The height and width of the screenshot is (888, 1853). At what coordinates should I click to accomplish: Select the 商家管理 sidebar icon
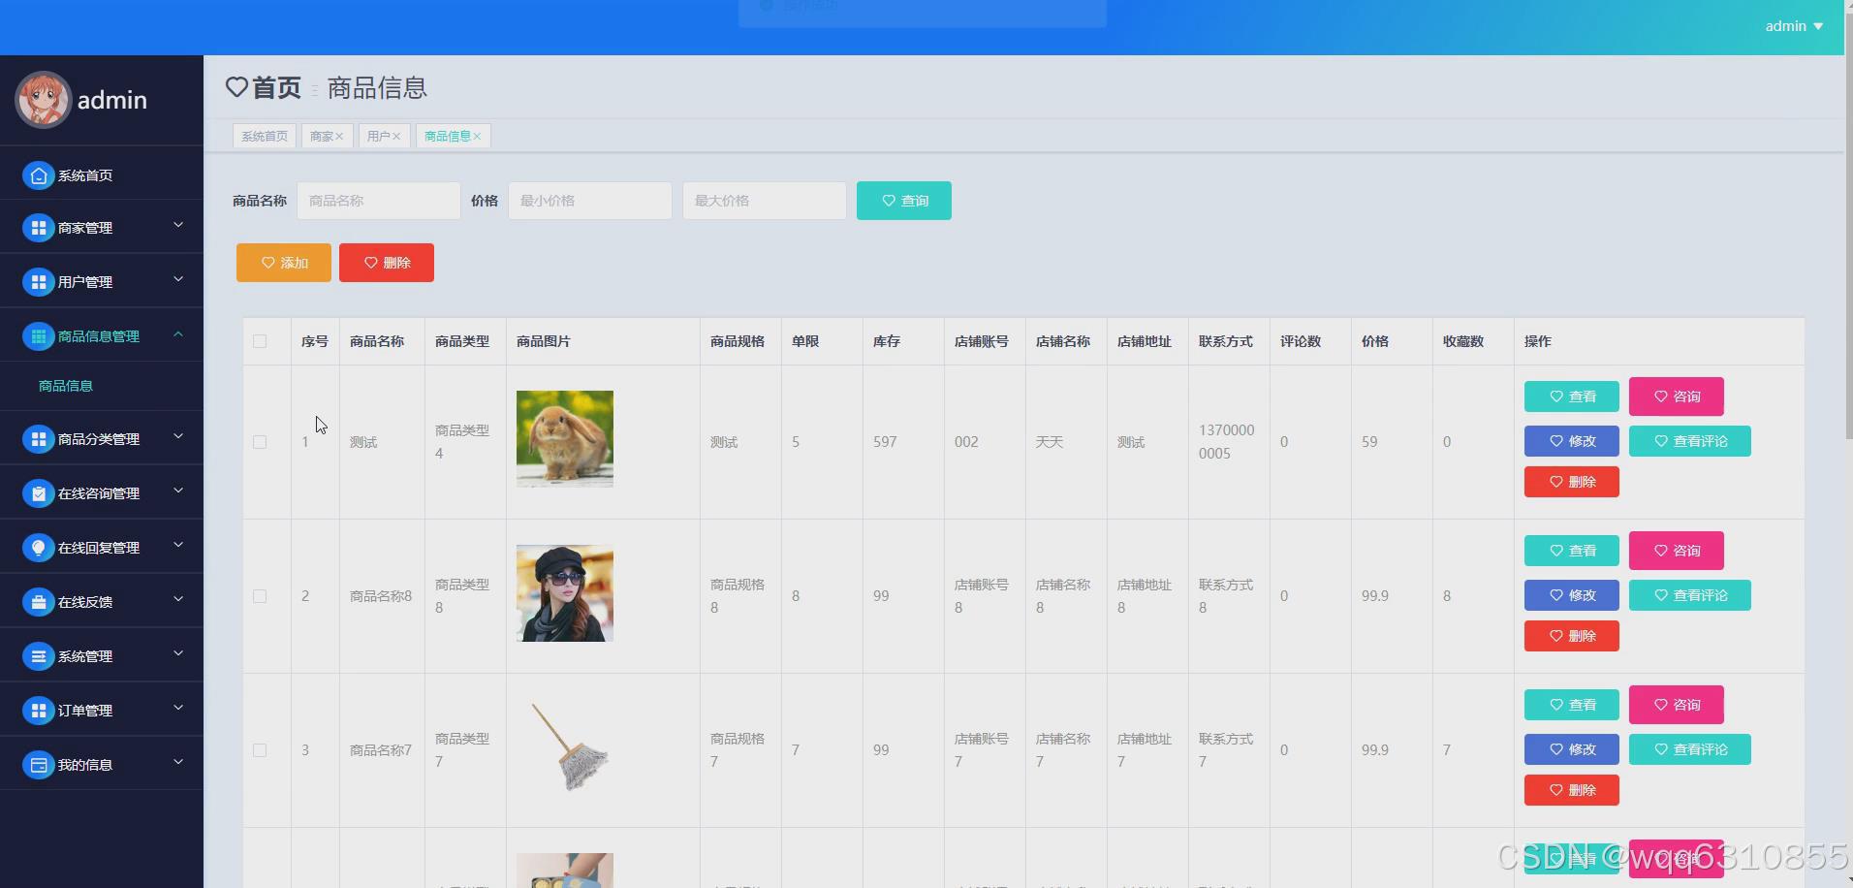tap(39, 227)
